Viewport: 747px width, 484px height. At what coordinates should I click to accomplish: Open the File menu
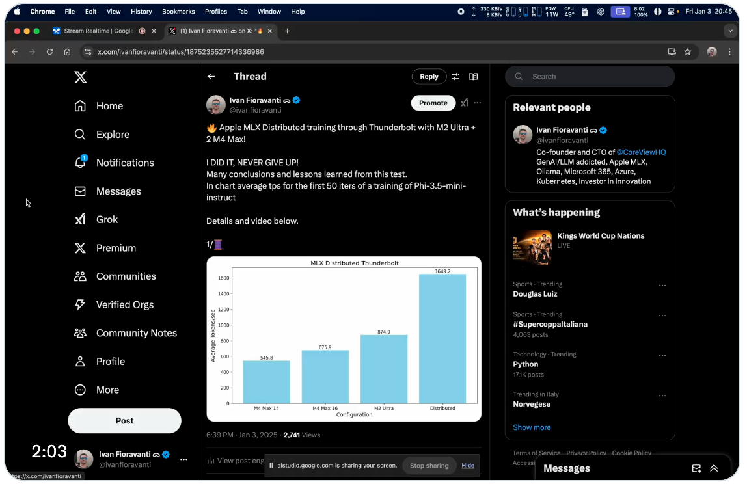[70, 12]
